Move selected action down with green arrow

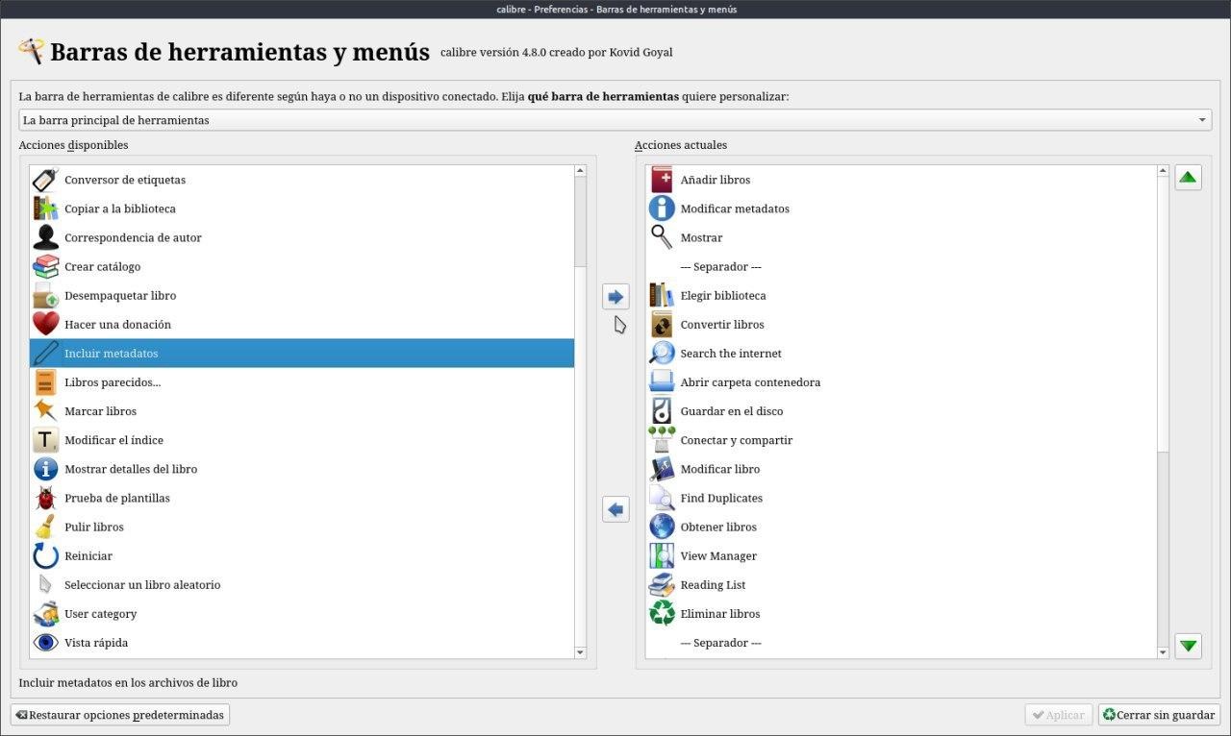[1189, 646]
